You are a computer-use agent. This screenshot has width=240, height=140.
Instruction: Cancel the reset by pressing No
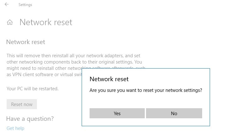(x=174, y=113)
